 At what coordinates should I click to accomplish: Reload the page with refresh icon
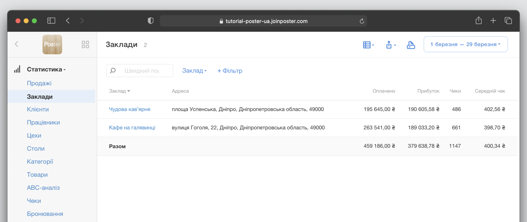362,21
